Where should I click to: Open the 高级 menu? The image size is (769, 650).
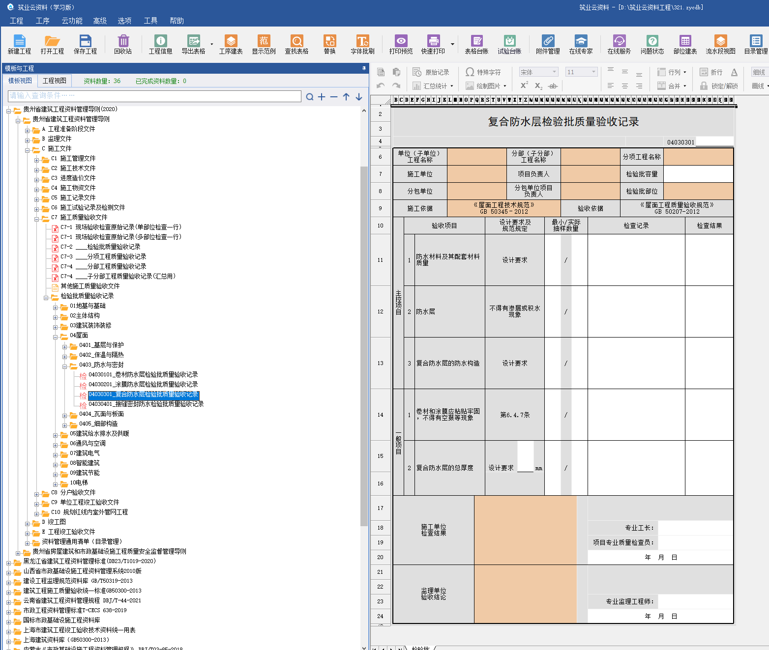click(100, 21)
